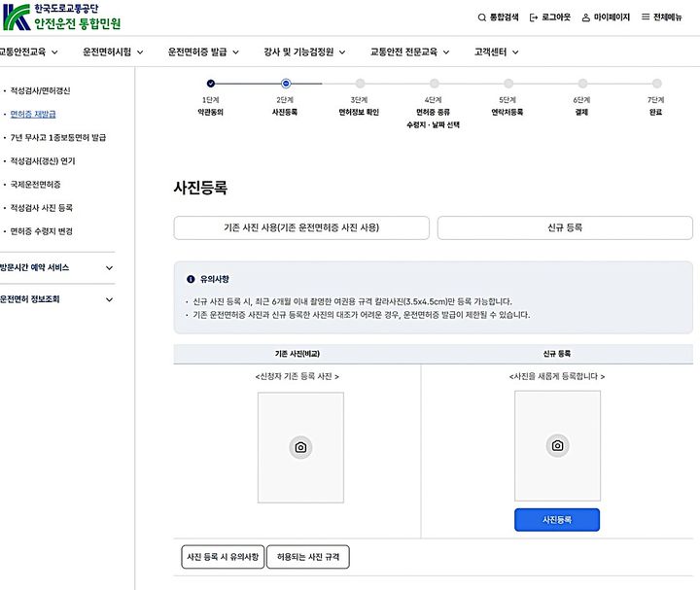
Task: Open 국제운전면허증 sidebar item
Action: (x=35, y=185)
